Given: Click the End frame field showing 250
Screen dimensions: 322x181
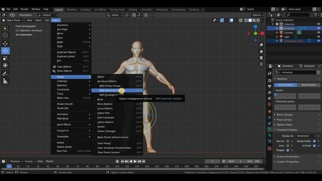Looking at the screenshot, I should click(x=253, y=161).
